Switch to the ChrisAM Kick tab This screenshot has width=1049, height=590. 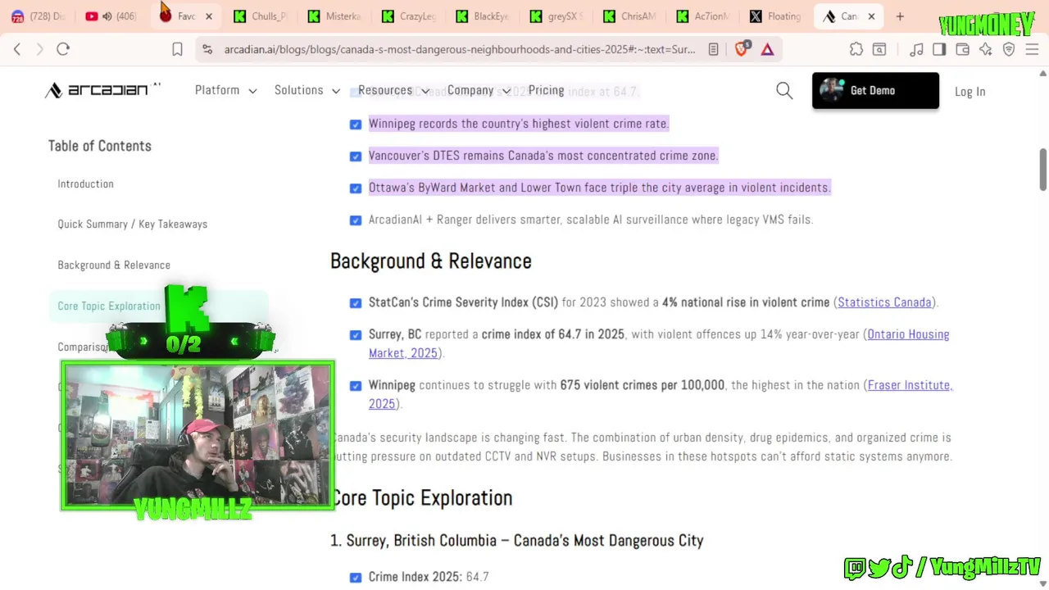(630, 16)
